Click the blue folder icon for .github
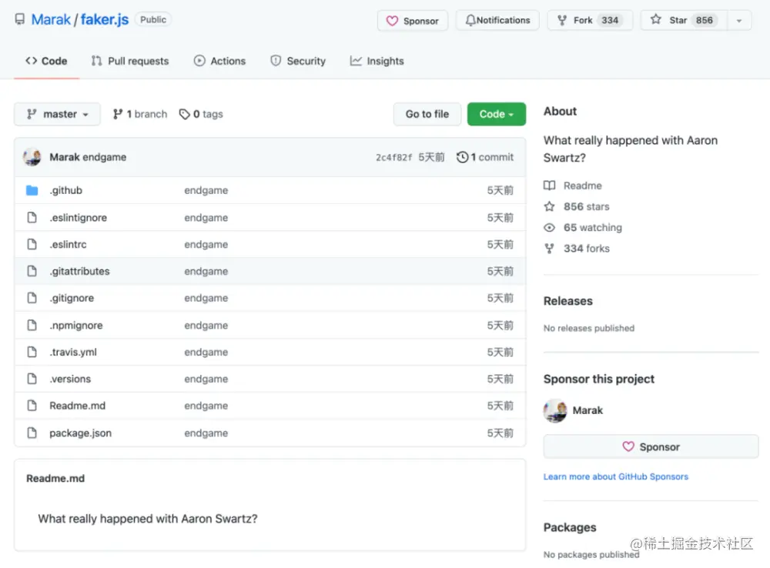The image size is (770, 568). [x=32, y=190]
